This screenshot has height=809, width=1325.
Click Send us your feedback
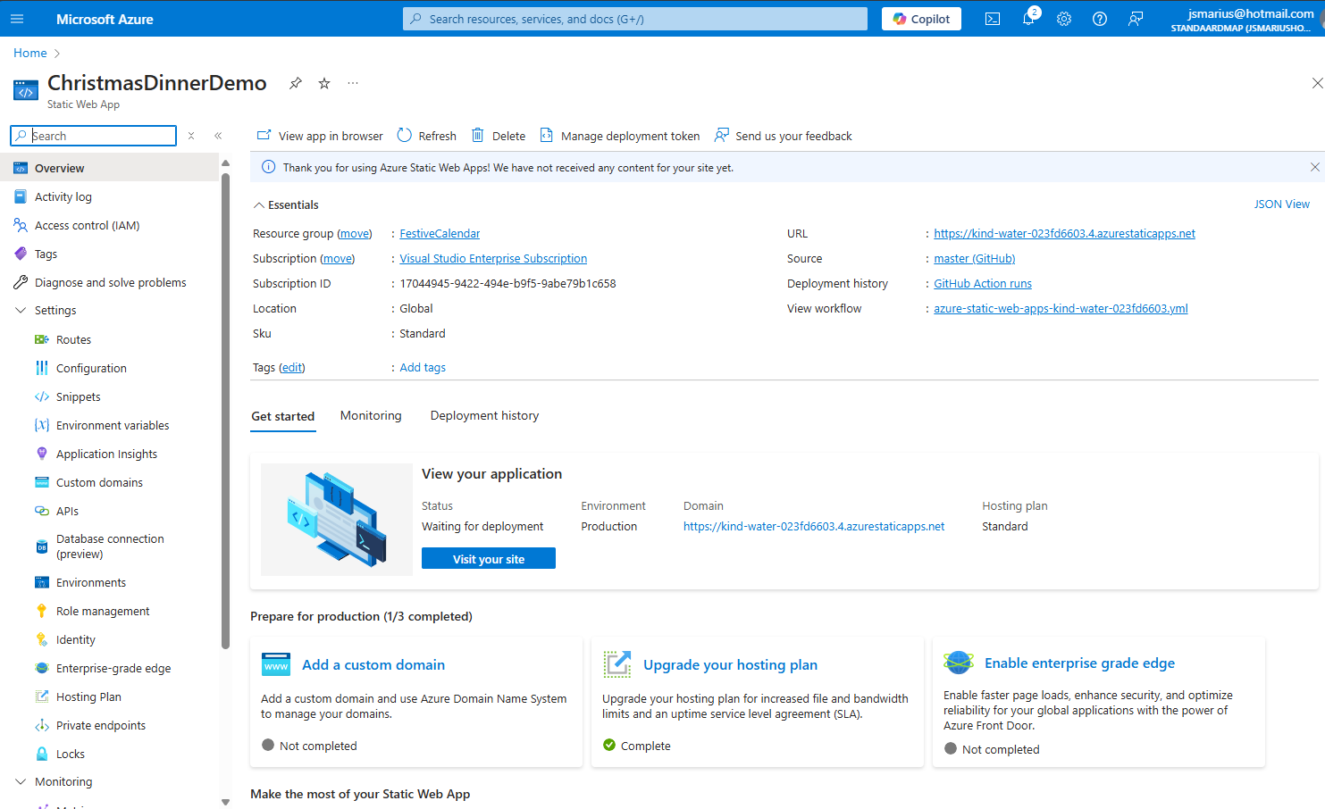[x=783, y=136]
